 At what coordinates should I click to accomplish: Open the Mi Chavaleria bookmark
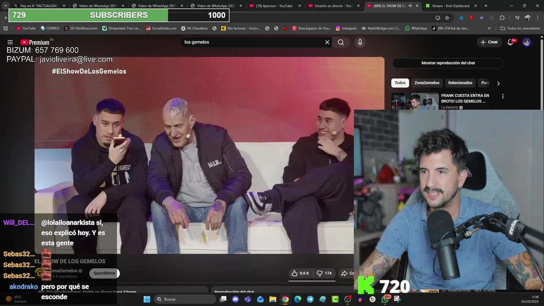click(194, 28)
